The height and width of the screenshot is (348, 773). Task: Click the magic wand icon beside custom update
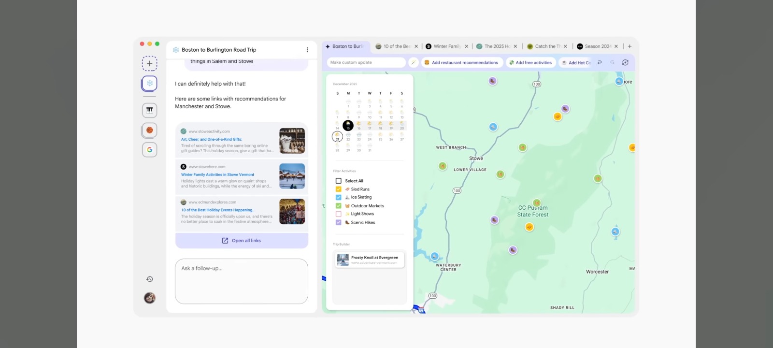414,62
